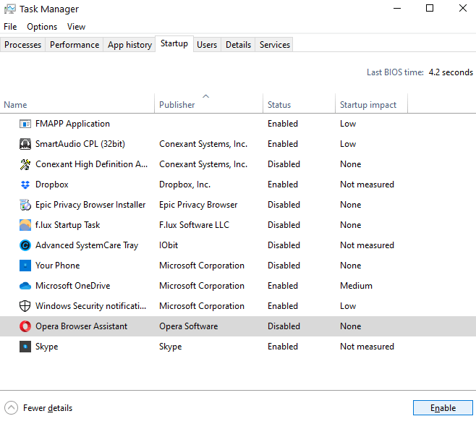This screenshot has width=476, height=424.
Task: Switch to the Performance tab
Action: pyautogui.click(x=75, y=45)
